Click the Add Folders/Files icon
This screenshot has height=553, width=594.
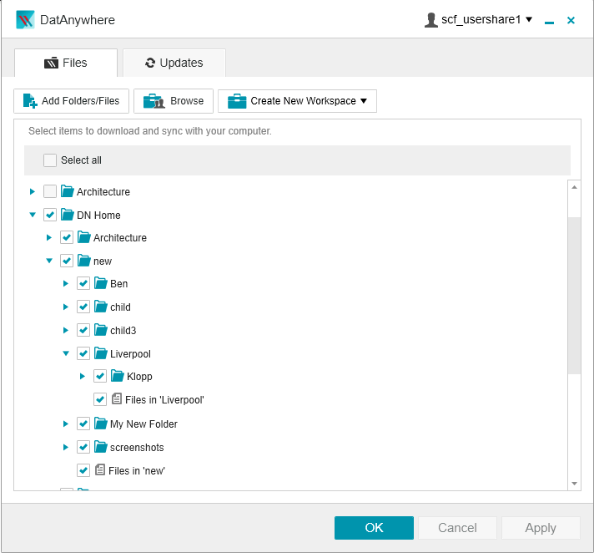tap(30, 101)
